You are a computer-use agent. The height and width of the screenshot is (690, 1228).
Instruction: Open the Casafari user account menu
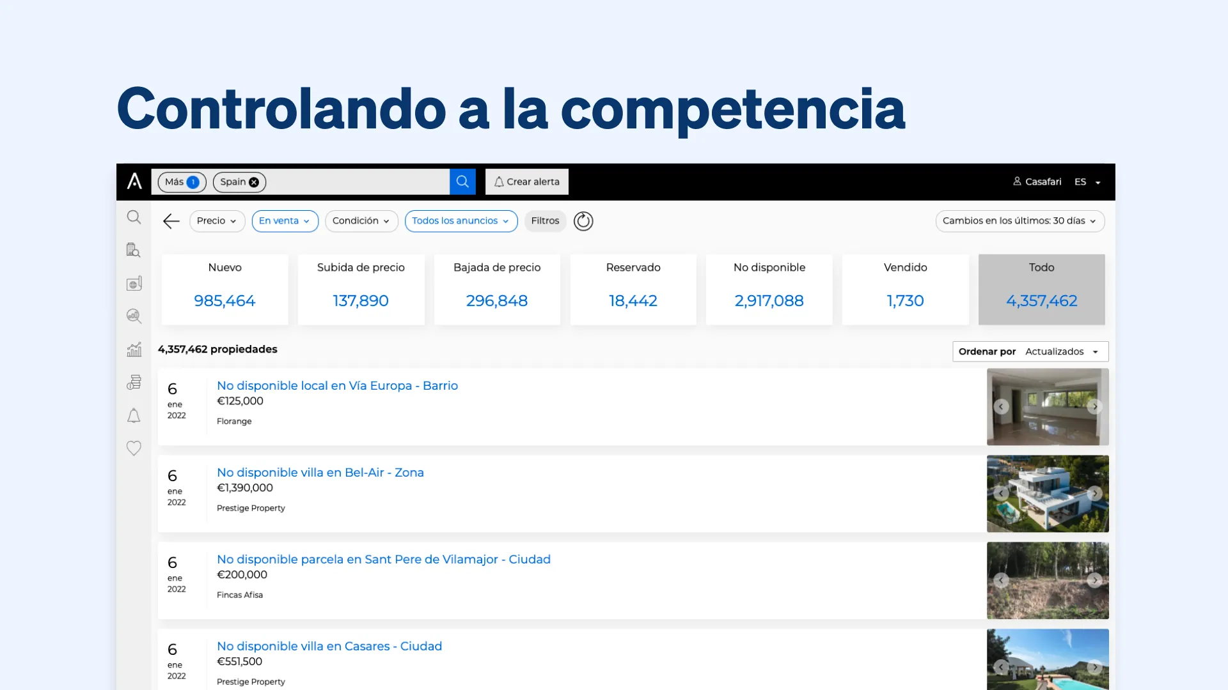(x=1037, y=181)
